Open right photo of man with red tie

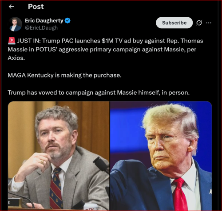tap(161, 156)
